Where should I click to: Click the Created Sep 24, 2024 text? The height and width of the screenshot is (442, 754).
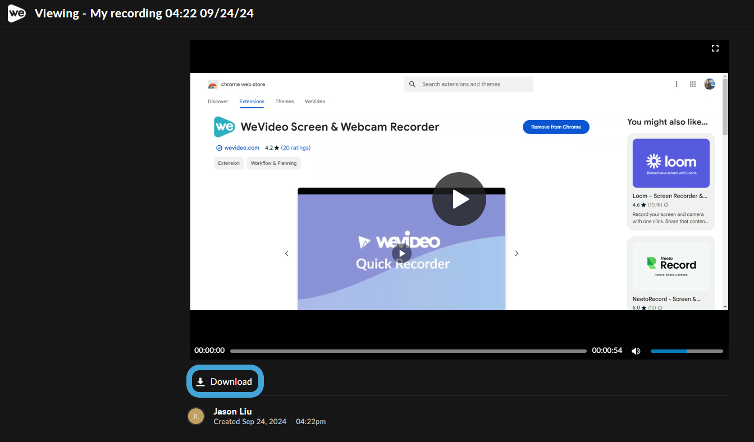pyautogui.click(x=250, y=421)
